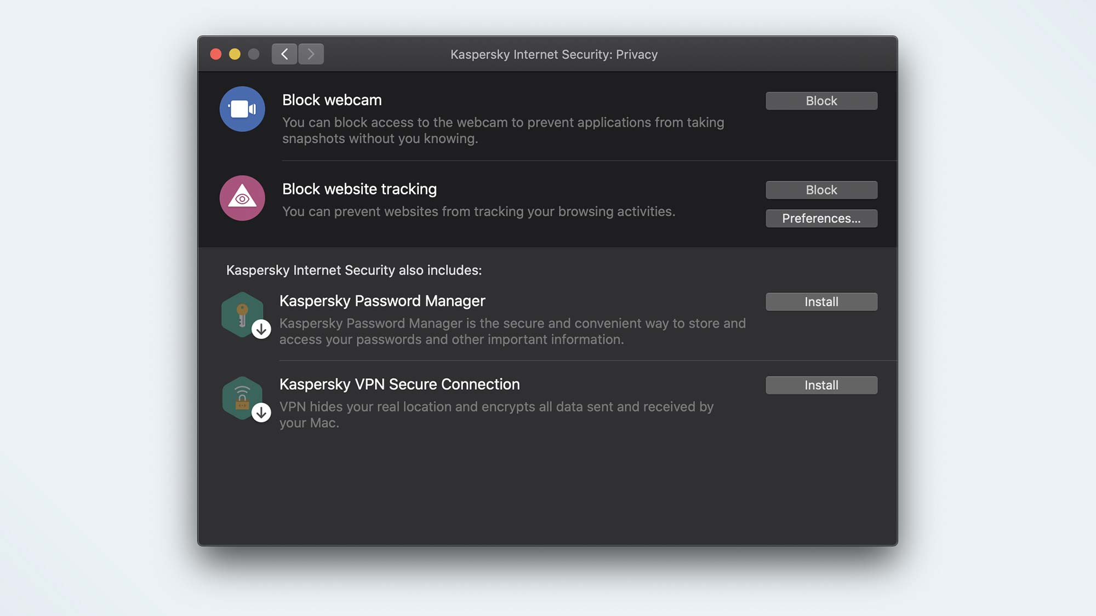This screenshot has height=616, width=1096.
Task: Go forward with the right arrow button
Action: click(311, 54)
